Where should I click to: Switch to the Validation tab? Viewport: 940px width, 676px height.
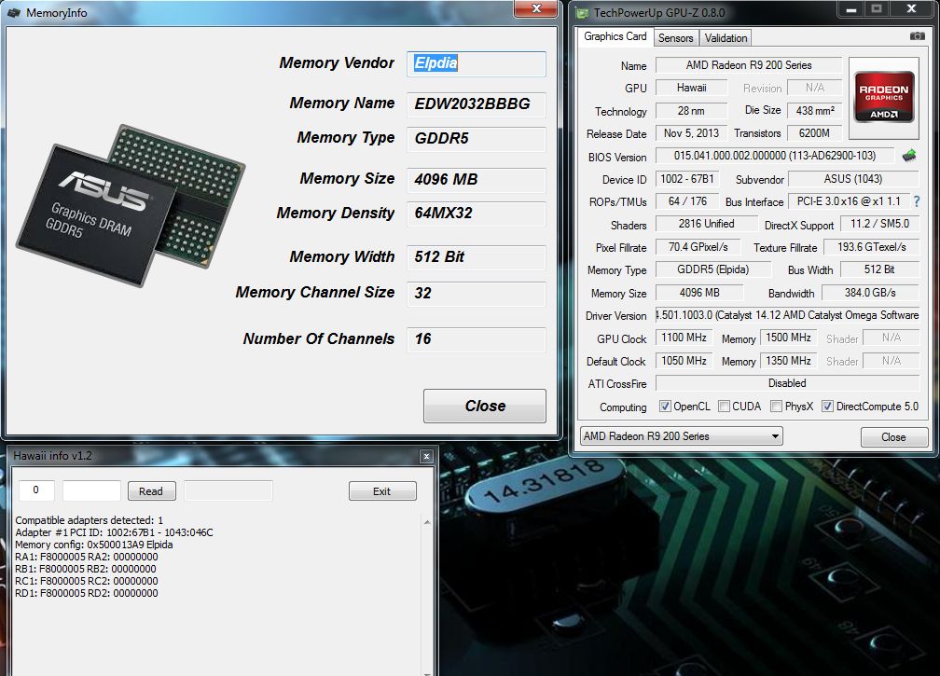(726, 38)
